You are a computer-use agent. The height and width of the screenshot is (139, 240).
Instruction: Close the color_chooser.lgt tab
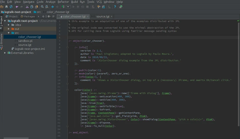(x=88, y=16)
